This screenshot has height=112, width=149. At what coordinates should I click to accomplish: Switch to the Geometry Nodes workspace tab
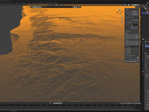click(48, 3)
